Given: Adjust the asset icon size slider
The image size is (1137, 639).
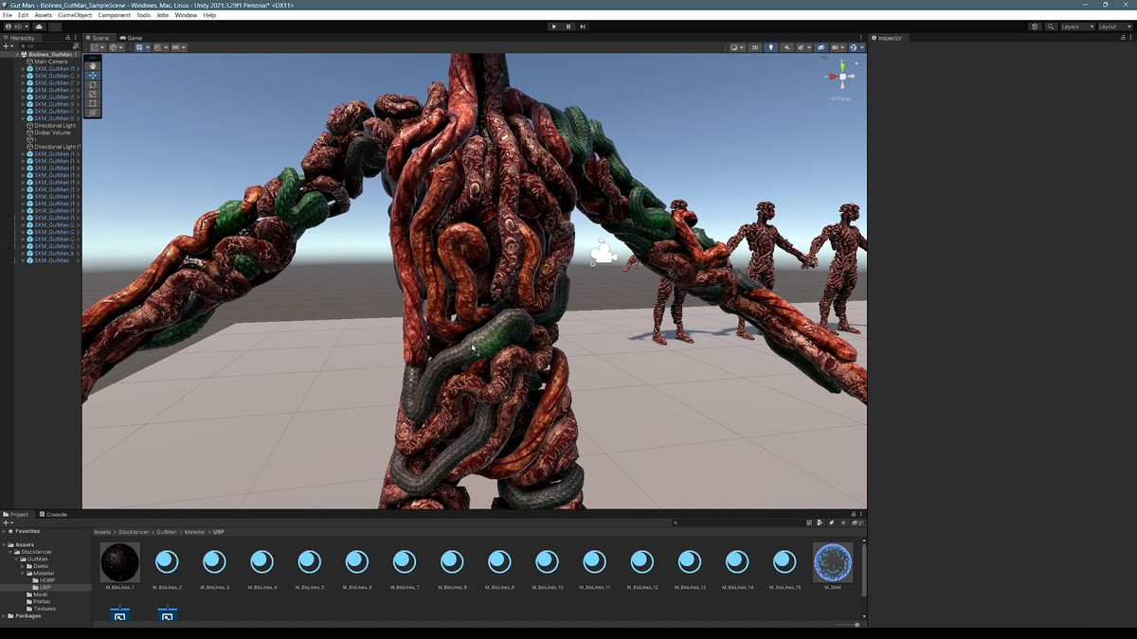Looking at the screenshot, I should point(857,625).
